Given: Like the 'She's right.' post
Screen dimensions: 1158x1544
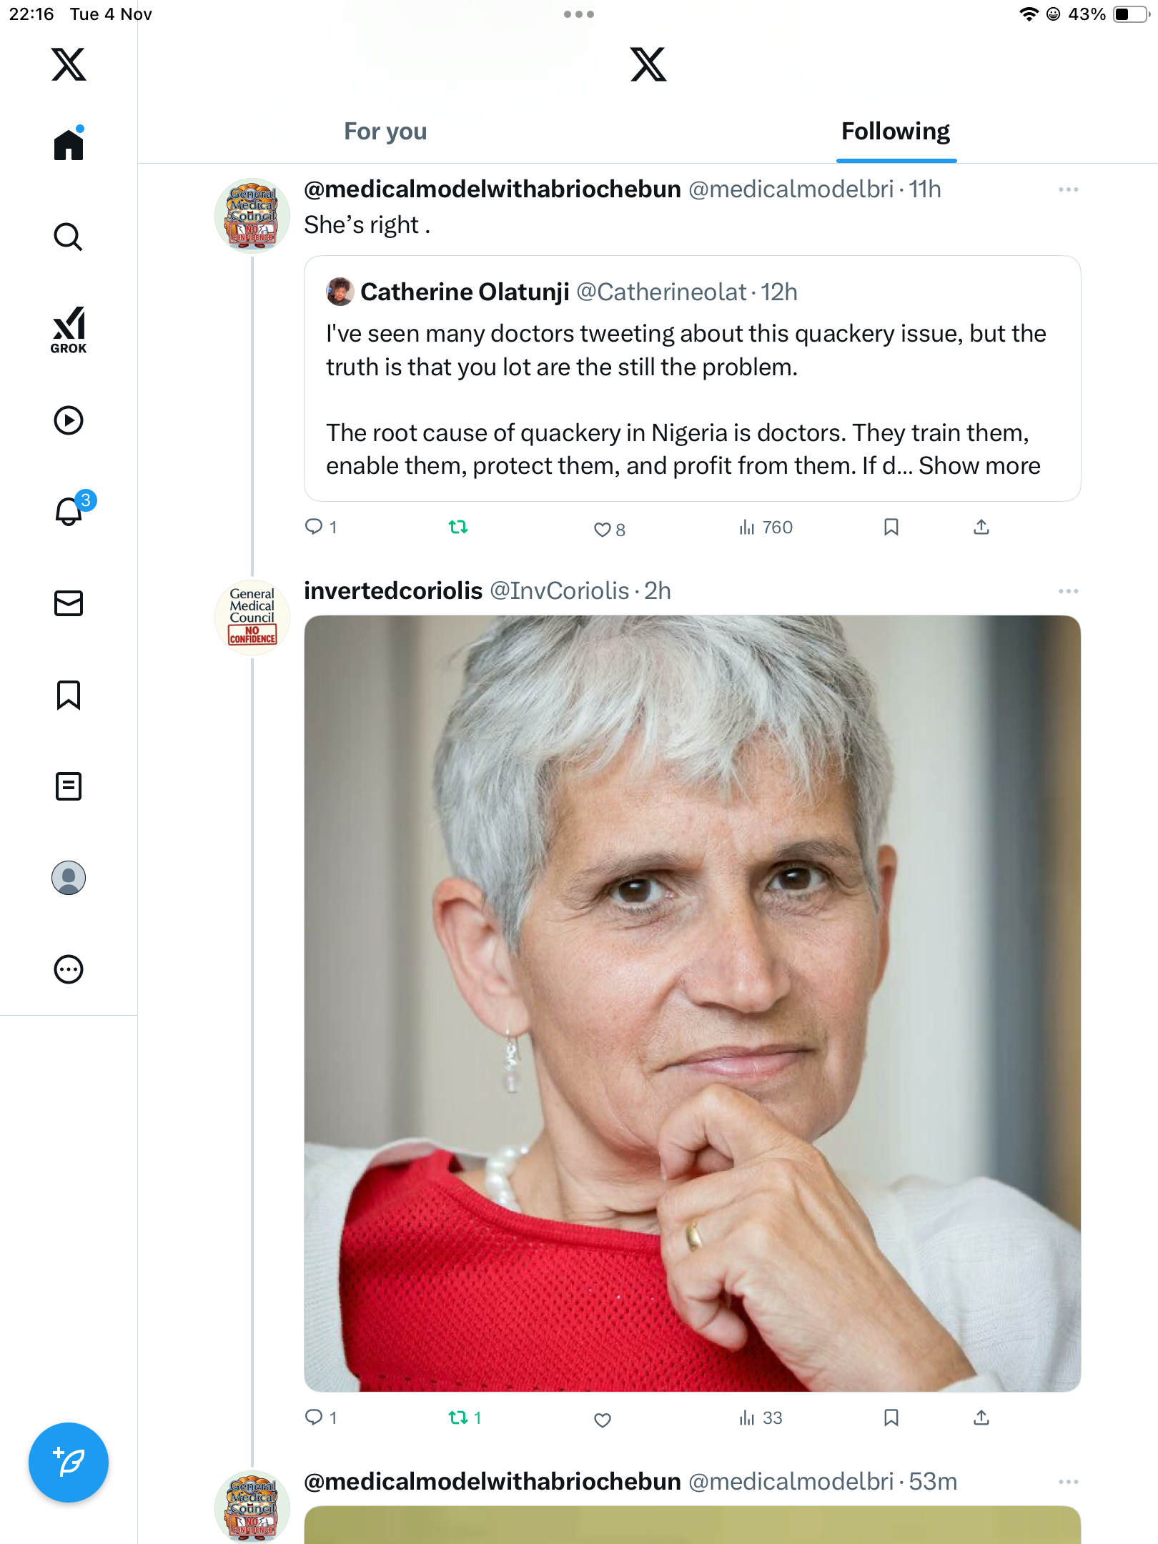Looking at the screenshot, I should [x=603, y=529].
